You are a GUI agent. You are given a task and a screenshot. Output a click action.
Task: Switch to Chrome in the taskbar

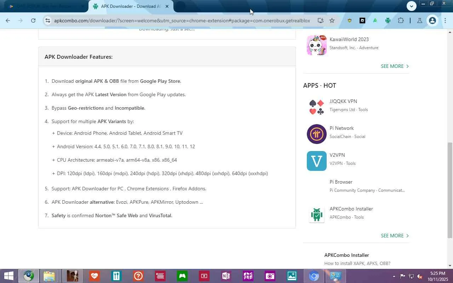click(x=314, y=276)
